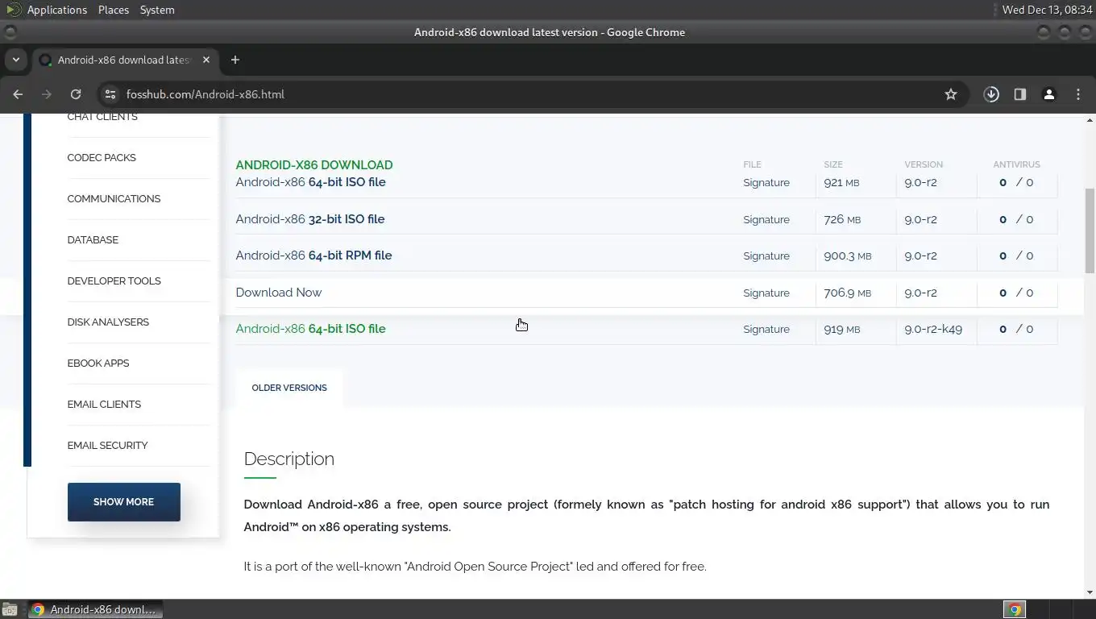
Task: Open EMAIL CLIENTS category
Action: tap(104, 405)
